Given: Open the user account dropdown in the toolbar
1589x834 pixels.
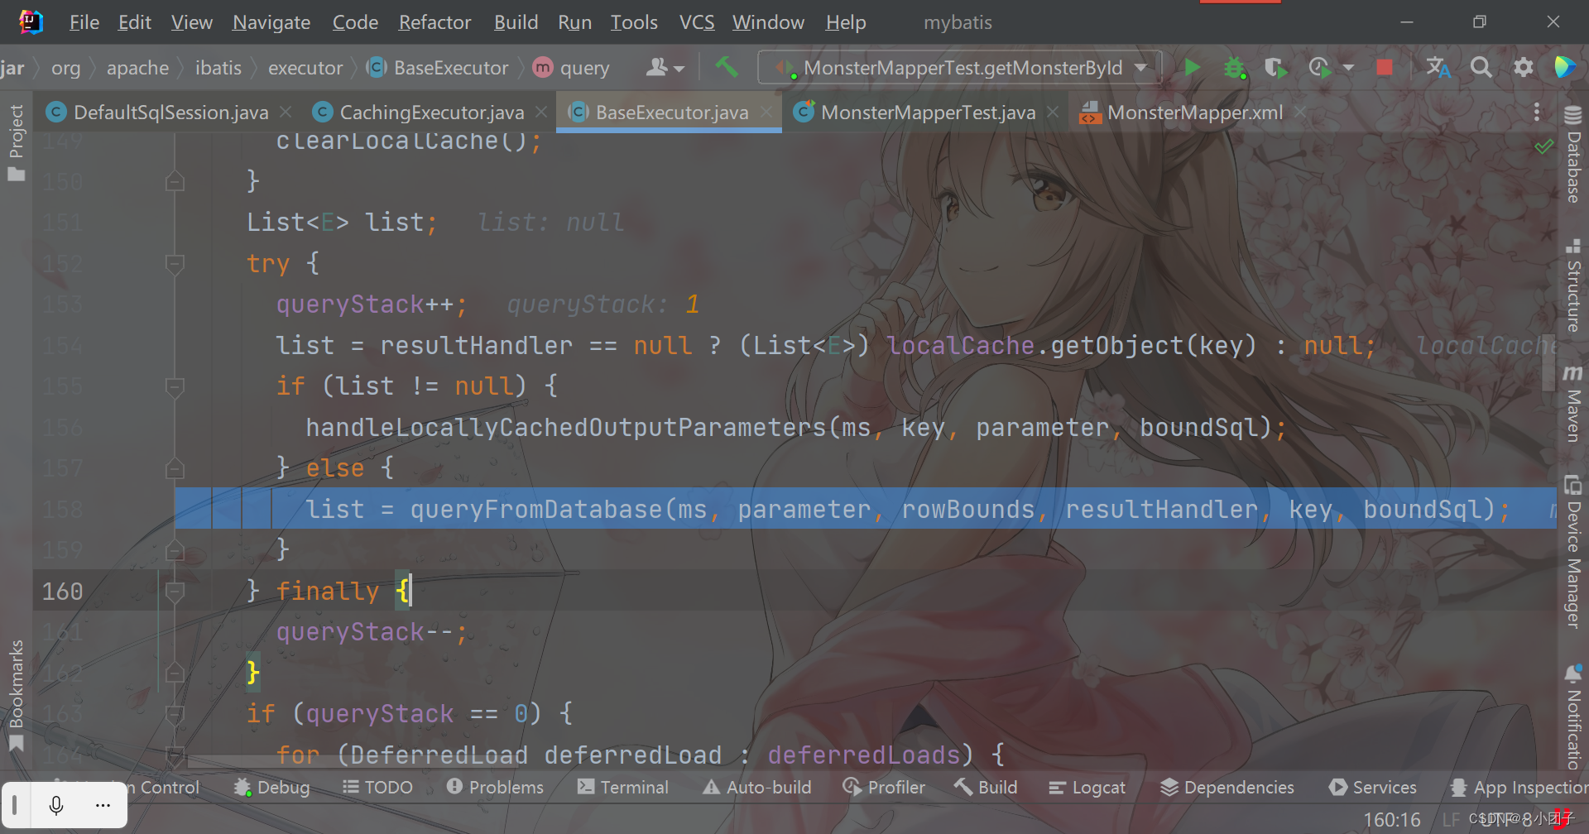Looking at the screenshot, I should (665, 67).
